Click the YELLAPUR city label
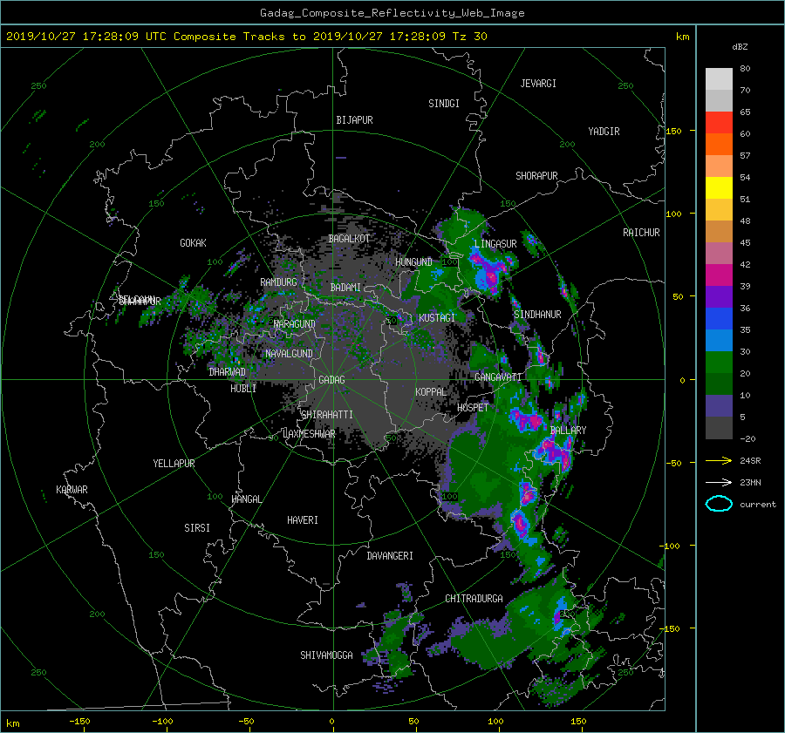785x733 pixels. 174,464
